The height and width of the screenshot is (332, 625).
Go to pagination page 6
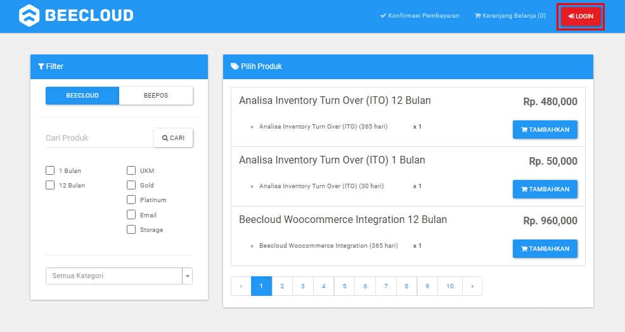[365, 286]
